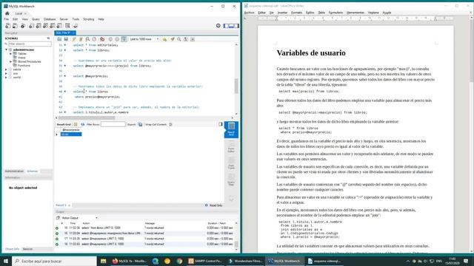The image size is (474, 266).
Task: Click the export recordset icon next to Export
Action: click(140, 124)
